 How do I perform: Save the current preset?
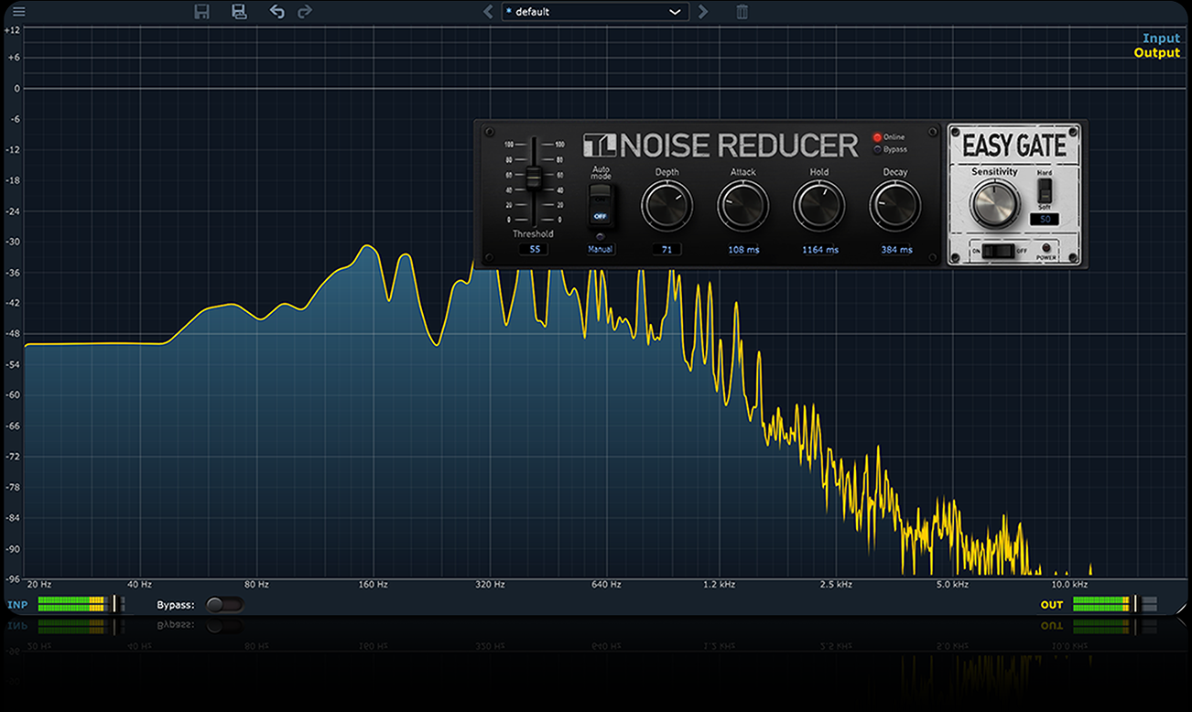[202, 12]
